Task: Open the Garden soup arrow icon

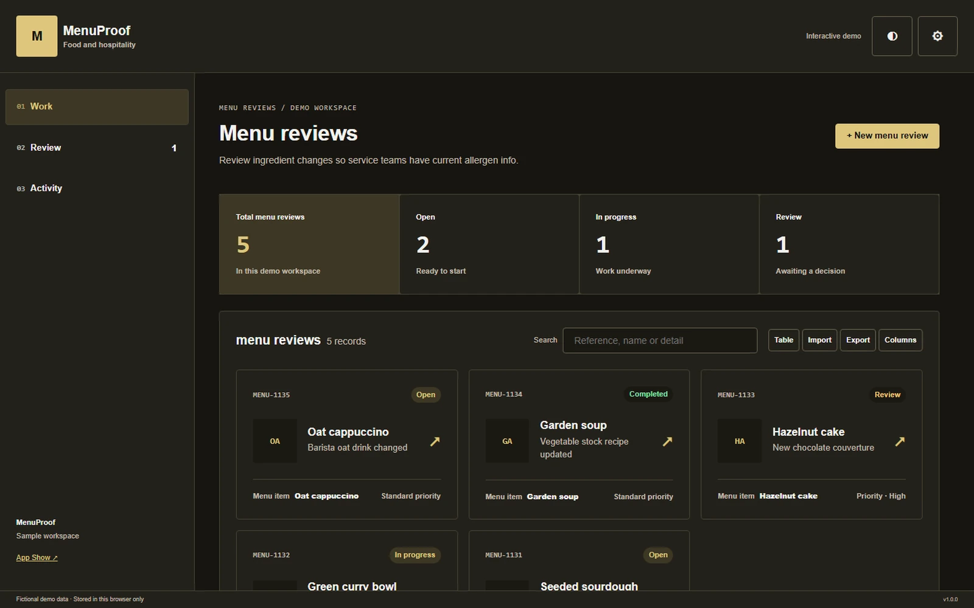Action: 667,441
